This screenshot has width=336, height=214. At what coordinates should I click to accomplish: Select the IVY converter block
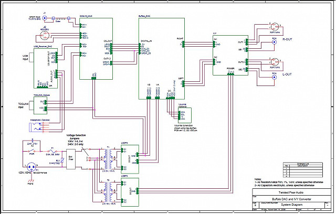(x=230, y=55)
